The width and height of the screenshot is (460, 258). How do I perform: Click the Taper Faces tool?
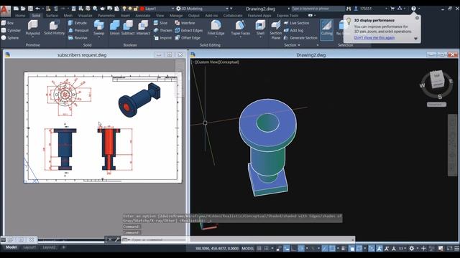pos(241,28)
